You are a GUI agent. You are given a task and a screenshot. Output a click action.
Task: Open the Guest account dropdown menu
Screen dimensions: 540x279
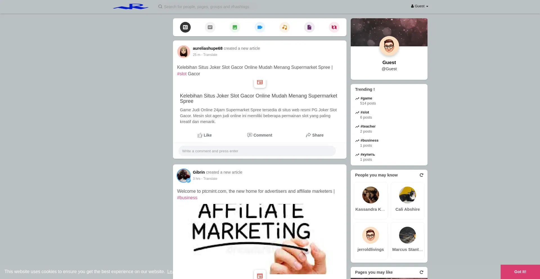(x=419, y=6)
